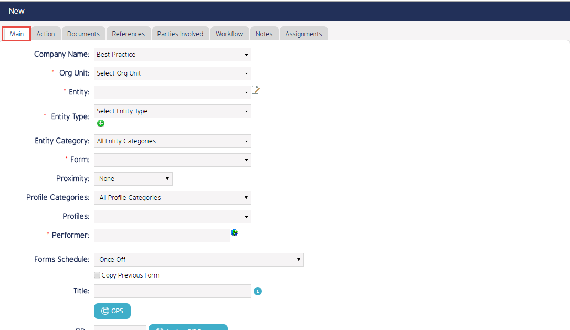Click the globe icon beside Performer field
The width and height of the screenshot is (570, 330).
coord(234,232)
